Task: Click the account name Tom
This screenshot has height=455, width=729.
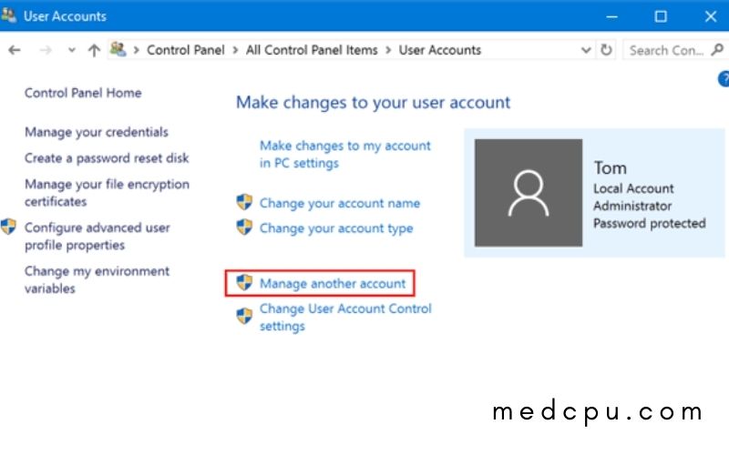Action: [x=610, y=168]
